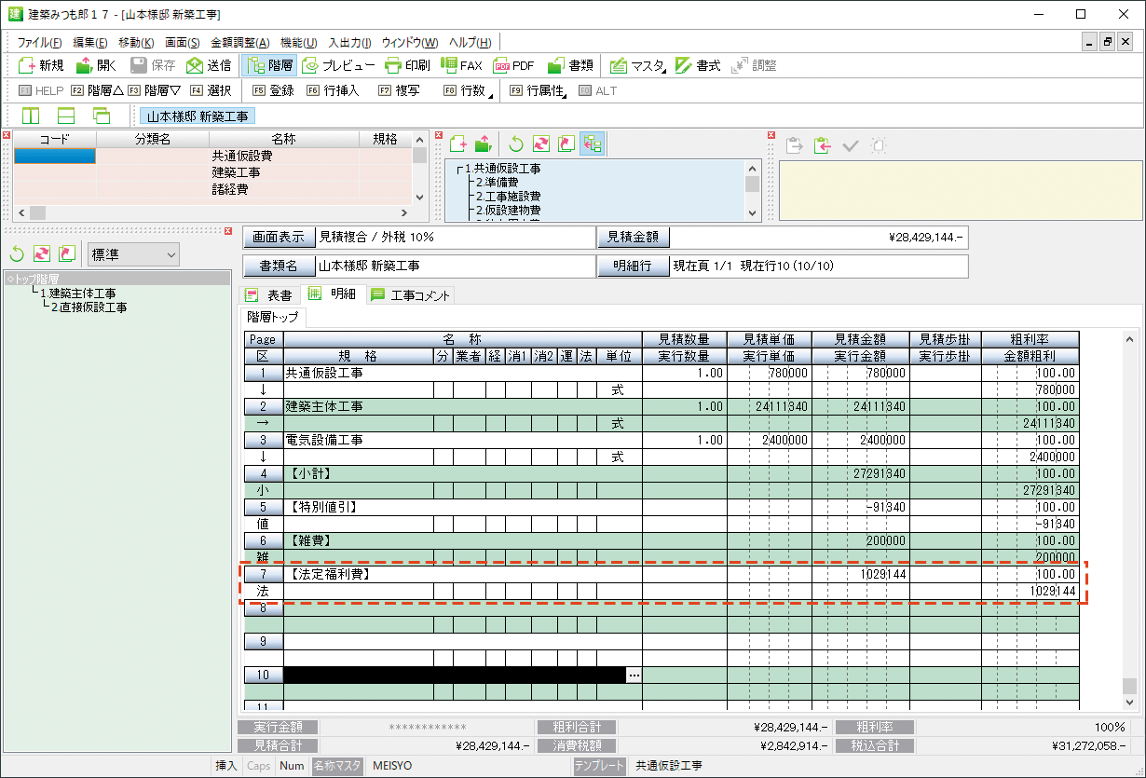Click the 送信 (Send) mail icon
Viewport: 1146px width, 778px height.
coord(195,65)
